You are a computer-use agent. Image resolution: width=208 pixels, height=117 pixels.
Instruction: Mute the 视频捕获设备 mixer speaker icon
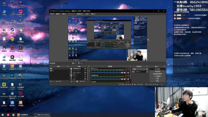(x=125, y=79)
